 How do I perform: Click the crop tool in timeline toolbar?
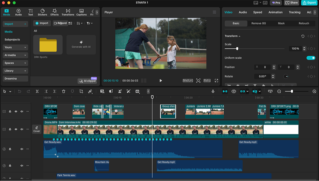[x=81, y=91]
